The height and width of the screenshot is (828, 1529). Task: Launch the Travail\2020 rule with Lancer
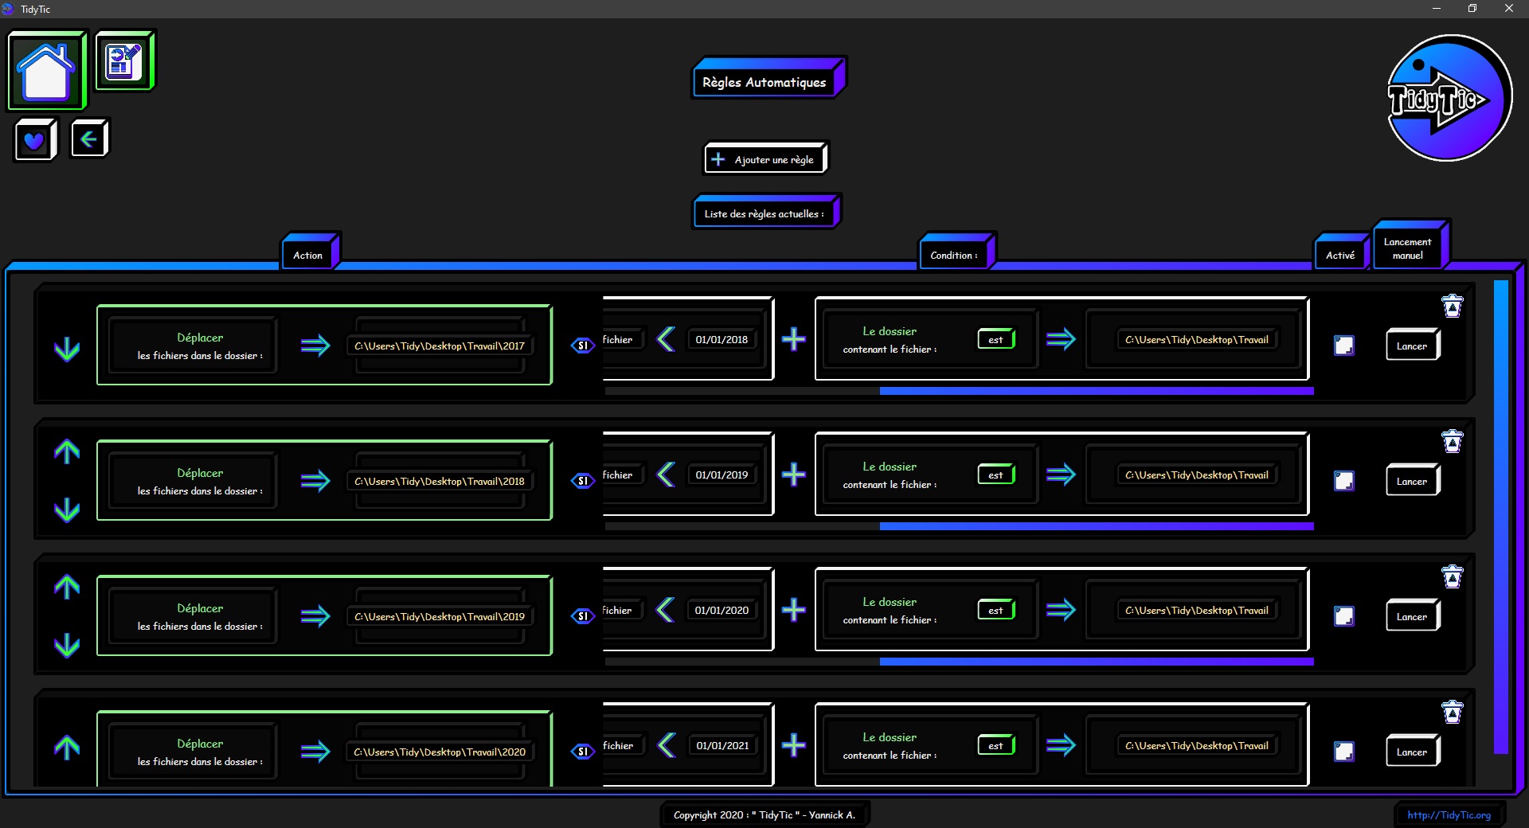1413,751
